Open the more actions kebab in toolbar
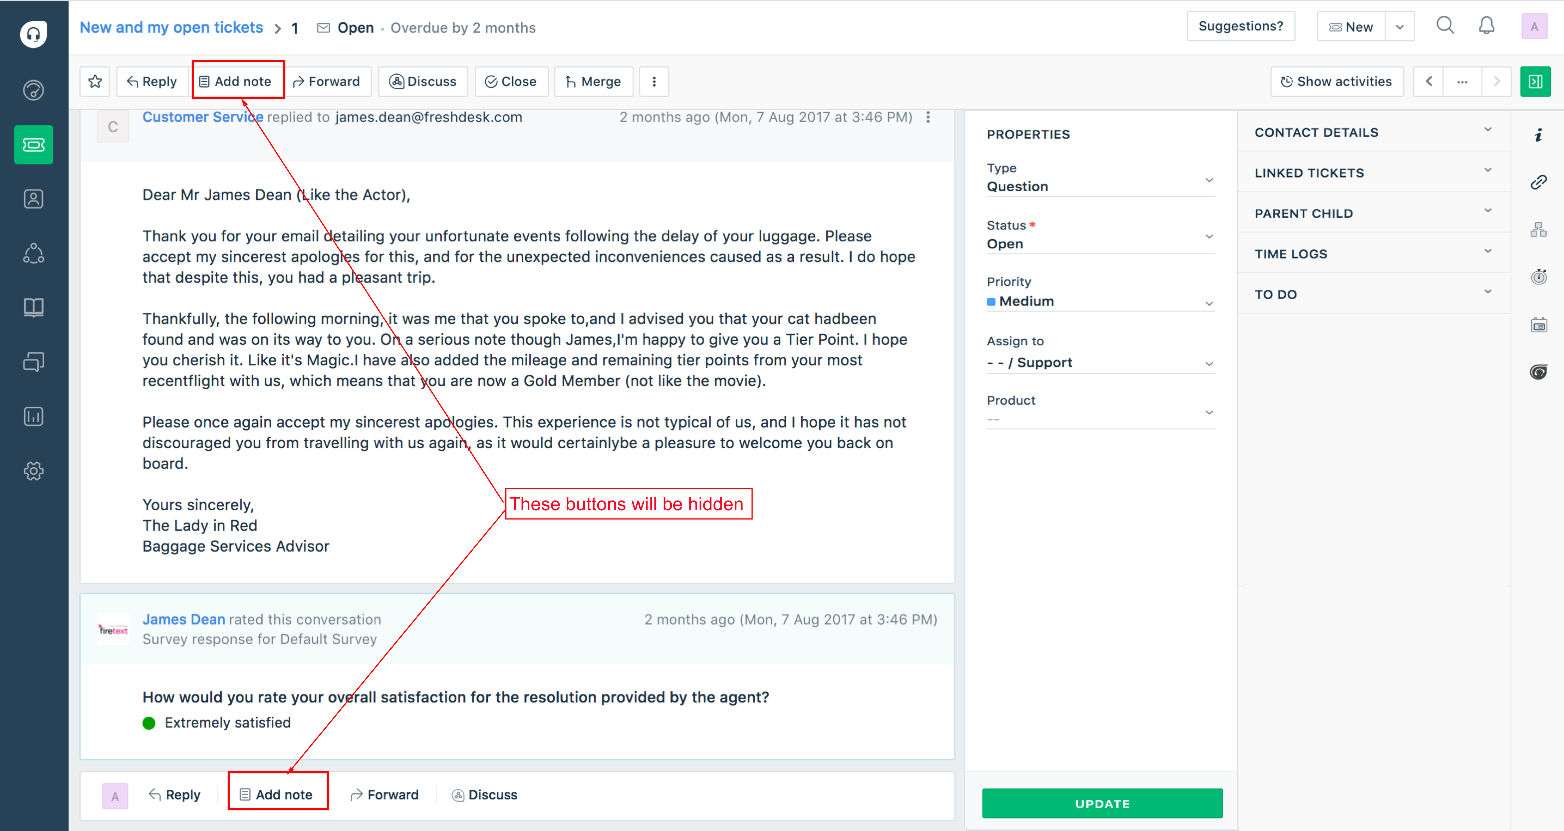Screen dimensions: 1564x831 point(654,81)
